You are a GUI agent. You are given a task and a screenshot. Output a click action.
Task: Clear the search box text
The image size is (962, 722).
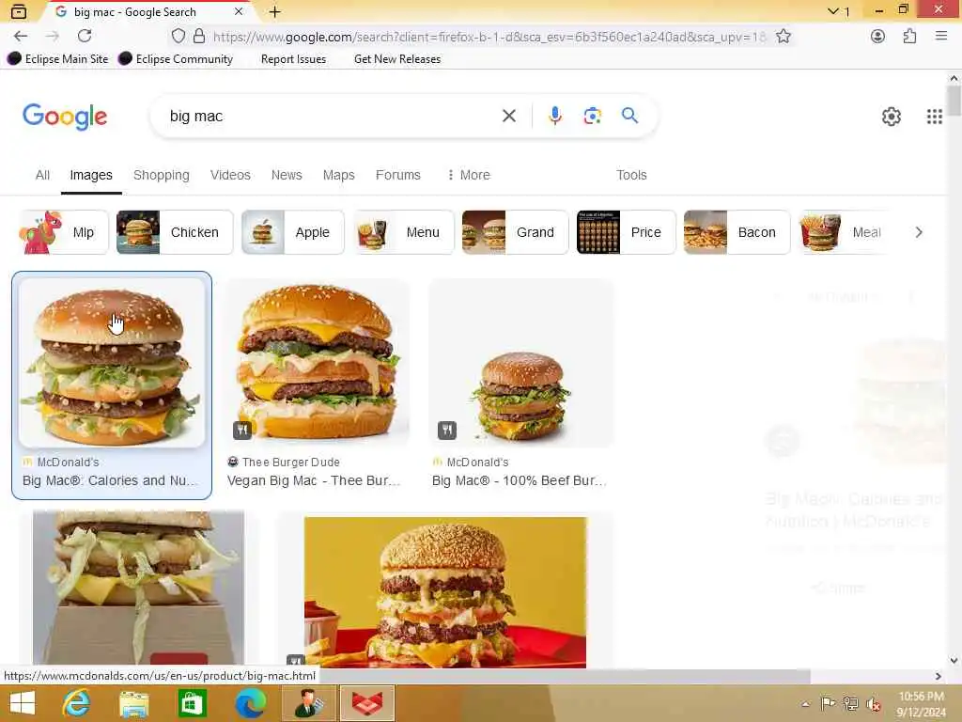pyautogui.click(x=508, y=116)
